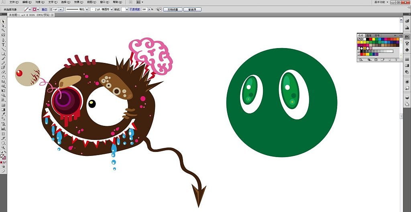Select the Paintbrush tool

click(x=3, y=58)
